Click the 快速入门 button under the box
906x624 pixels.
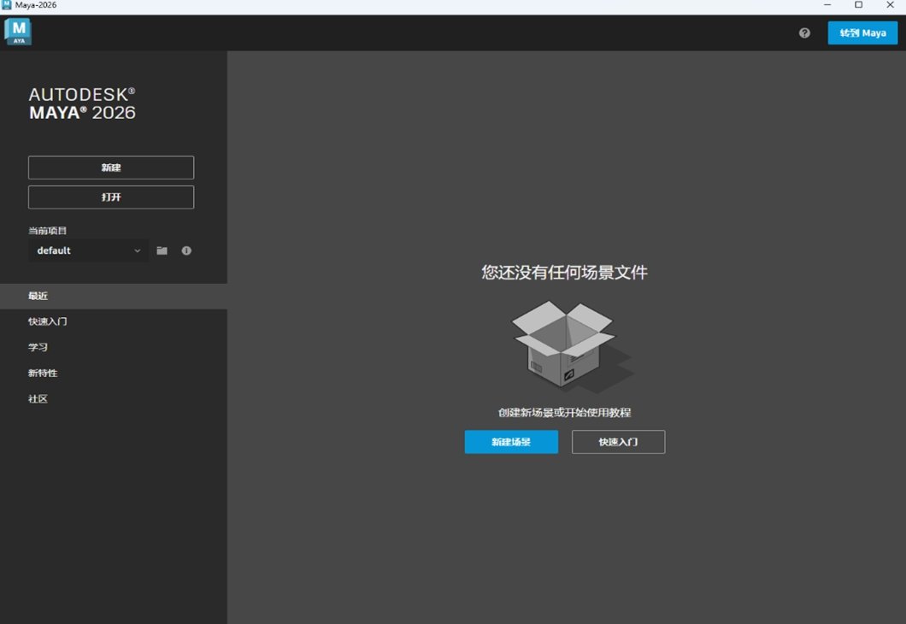[x=618, y=442]
